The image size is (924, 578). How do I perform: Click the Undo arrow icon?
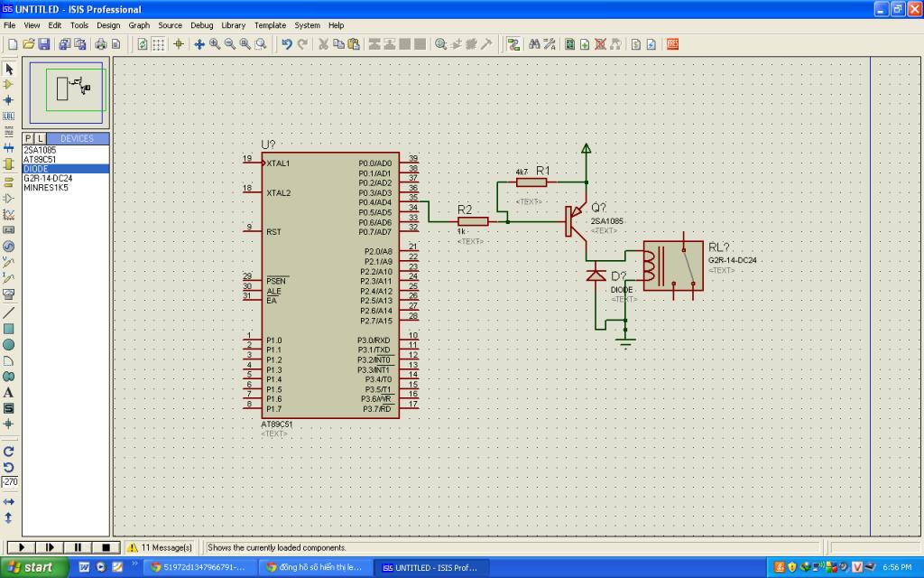tap(286, 43)
